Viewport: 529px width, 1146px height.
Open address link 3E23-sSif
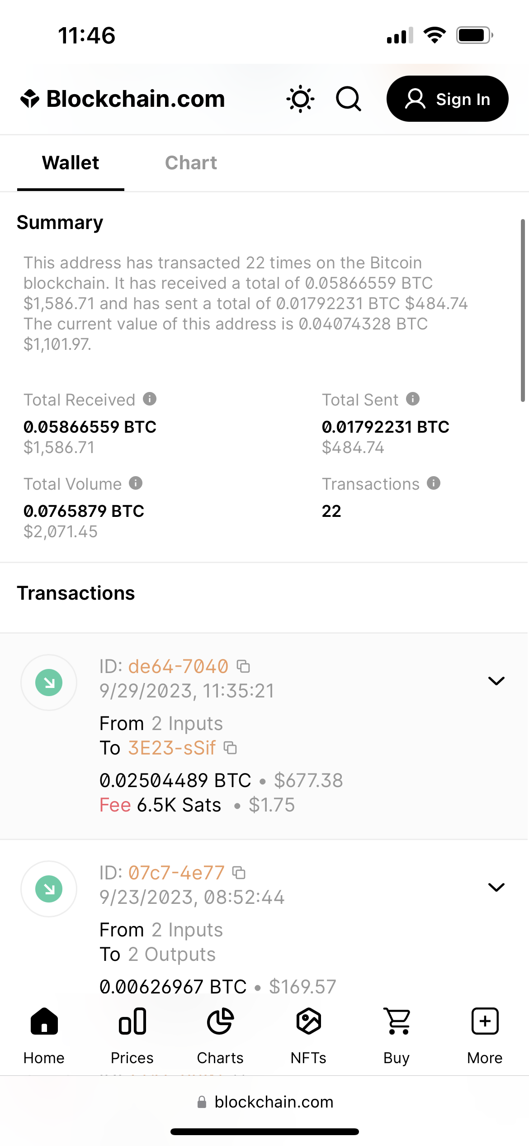click(172, 748)
